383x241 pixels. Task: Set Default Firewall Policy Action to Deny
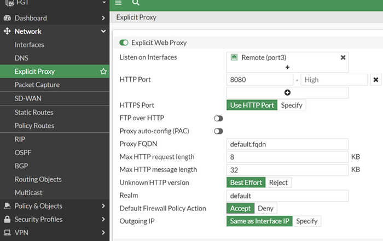[265, 208]
